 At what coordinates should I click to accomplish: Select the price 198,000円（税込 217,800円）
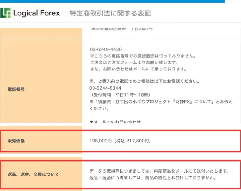click(x=120, y=141)
